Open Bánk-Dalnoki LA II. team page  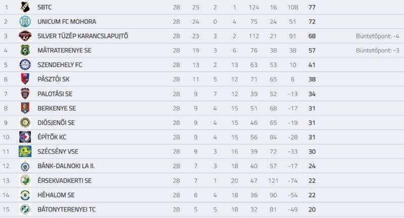[66, 166]
